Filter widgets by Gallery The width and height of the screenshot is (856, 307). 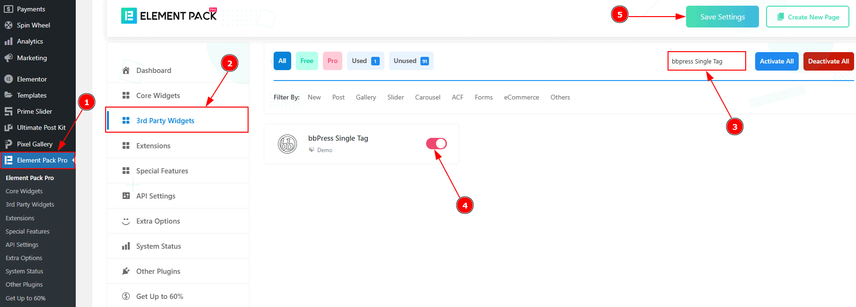(x=366, y=97)
